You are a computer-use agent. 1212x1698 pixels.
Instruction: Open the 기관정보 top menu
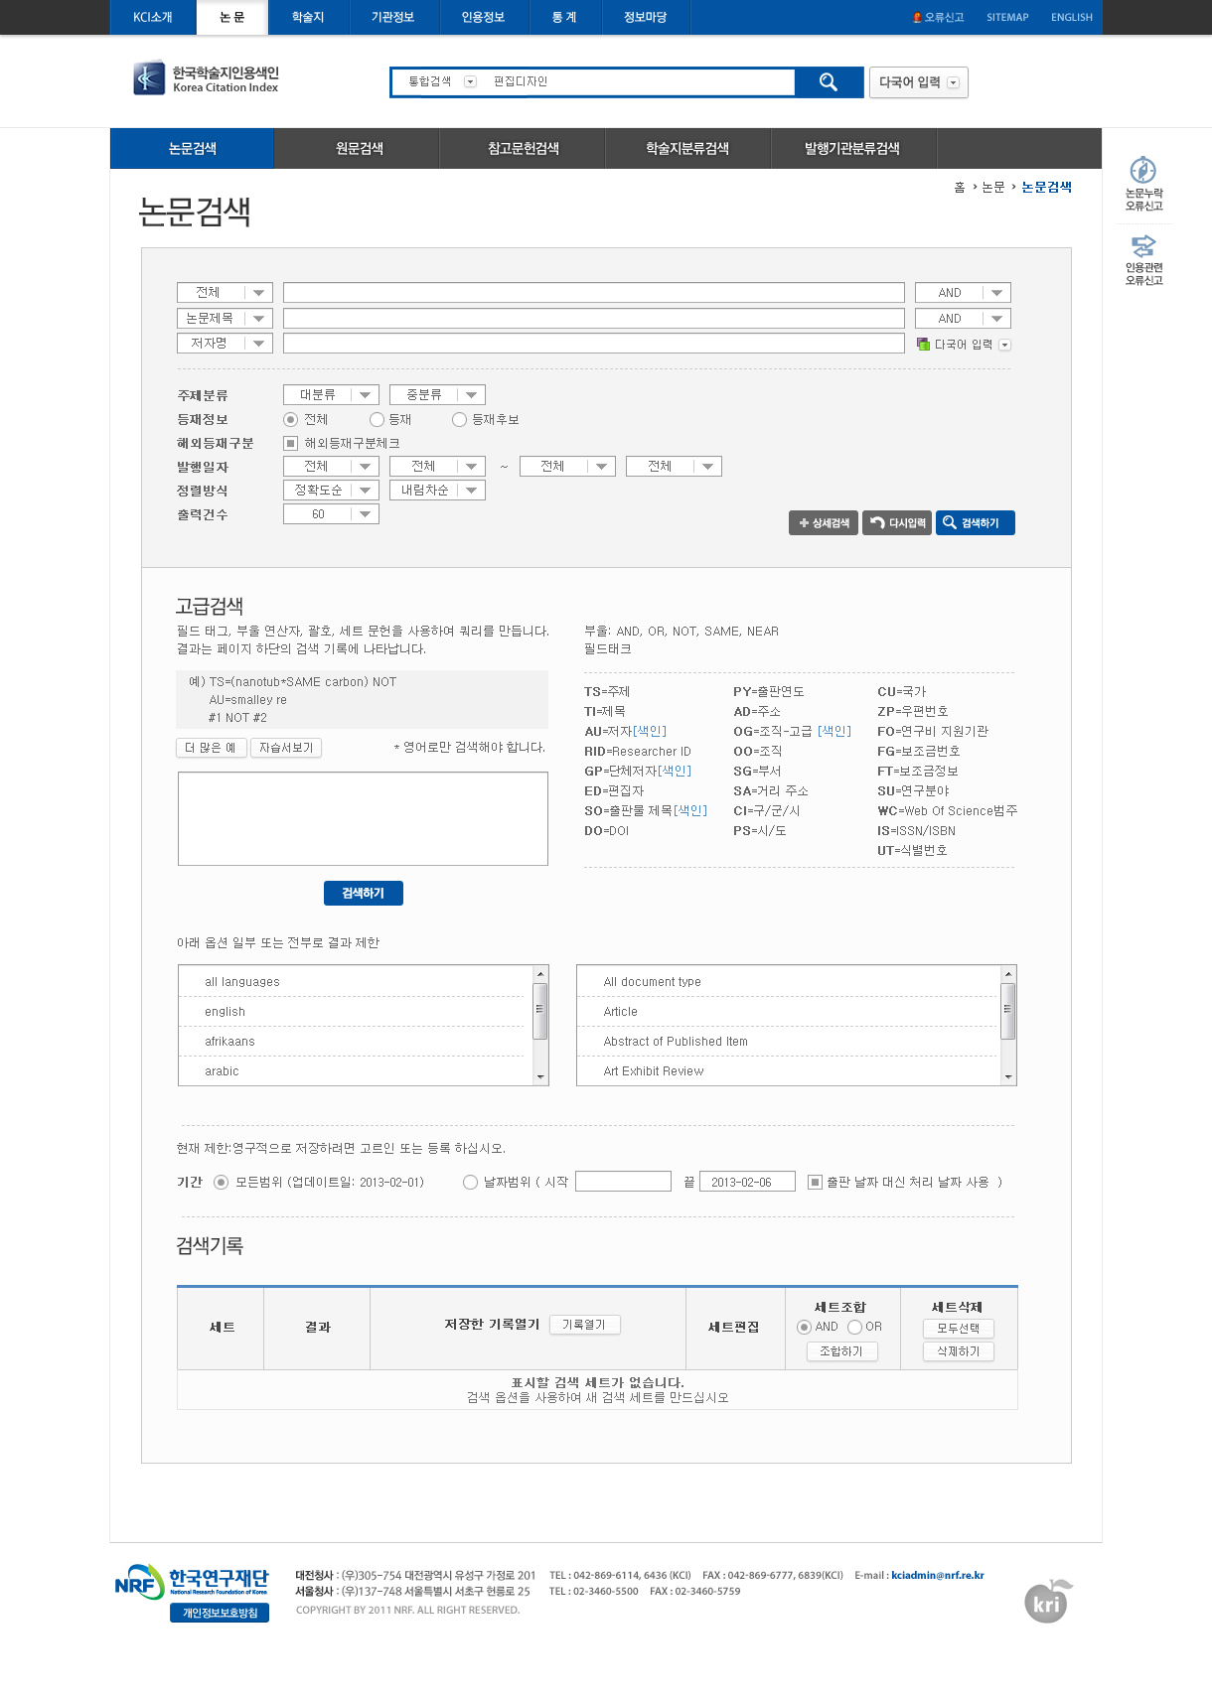[x=392, y=17]
